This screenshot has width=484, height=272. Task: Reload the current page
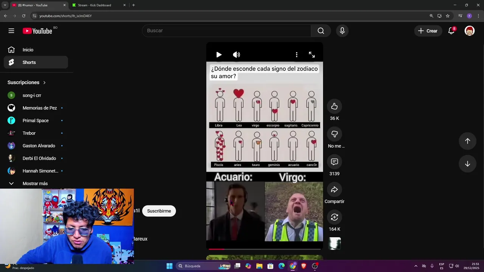[x=23, y=16]
